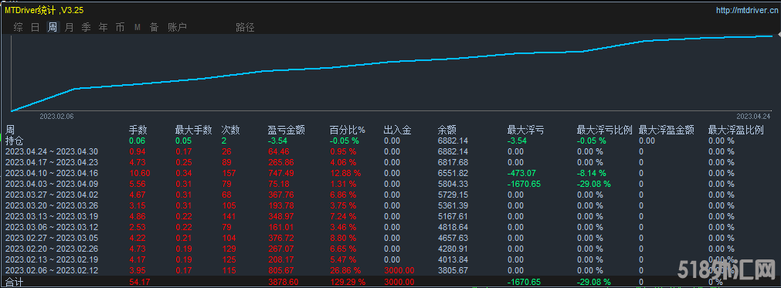Click the 最大浮盈金额 column header

667,130
